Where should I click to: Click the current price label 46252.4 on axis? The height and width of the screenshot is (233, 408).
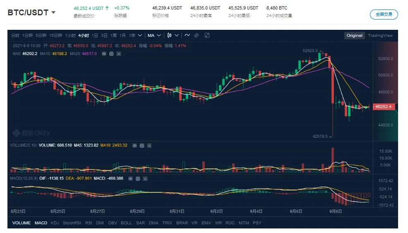pos(384,107)
